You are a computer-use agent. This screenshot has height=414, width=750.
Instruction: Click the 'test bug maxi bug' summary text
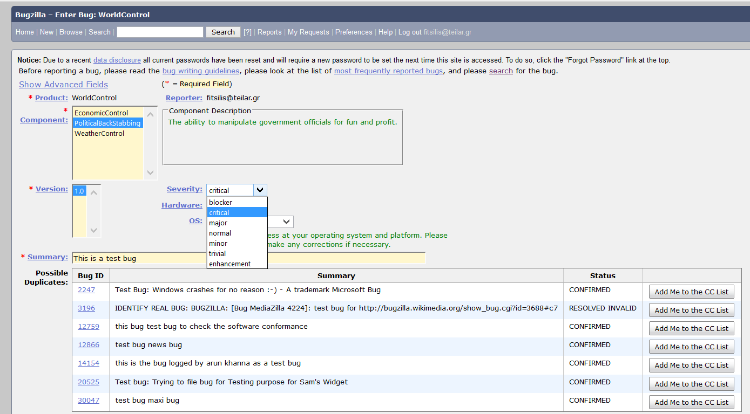[x=147, y=401]
